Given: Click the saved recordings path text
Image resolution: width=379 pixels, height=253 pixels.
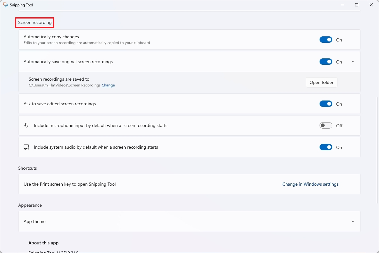Looking at the screenshot, I should (63, 85).
